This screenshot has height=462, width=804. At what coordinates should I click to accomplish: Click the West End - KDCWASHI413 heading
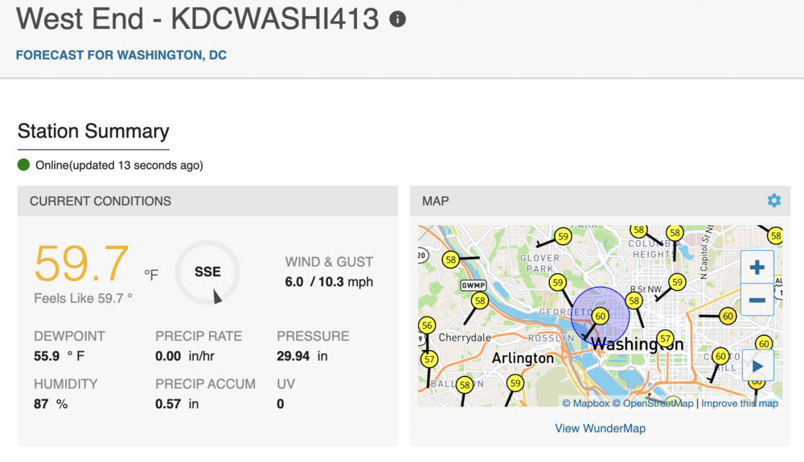[x=198, y=19]
